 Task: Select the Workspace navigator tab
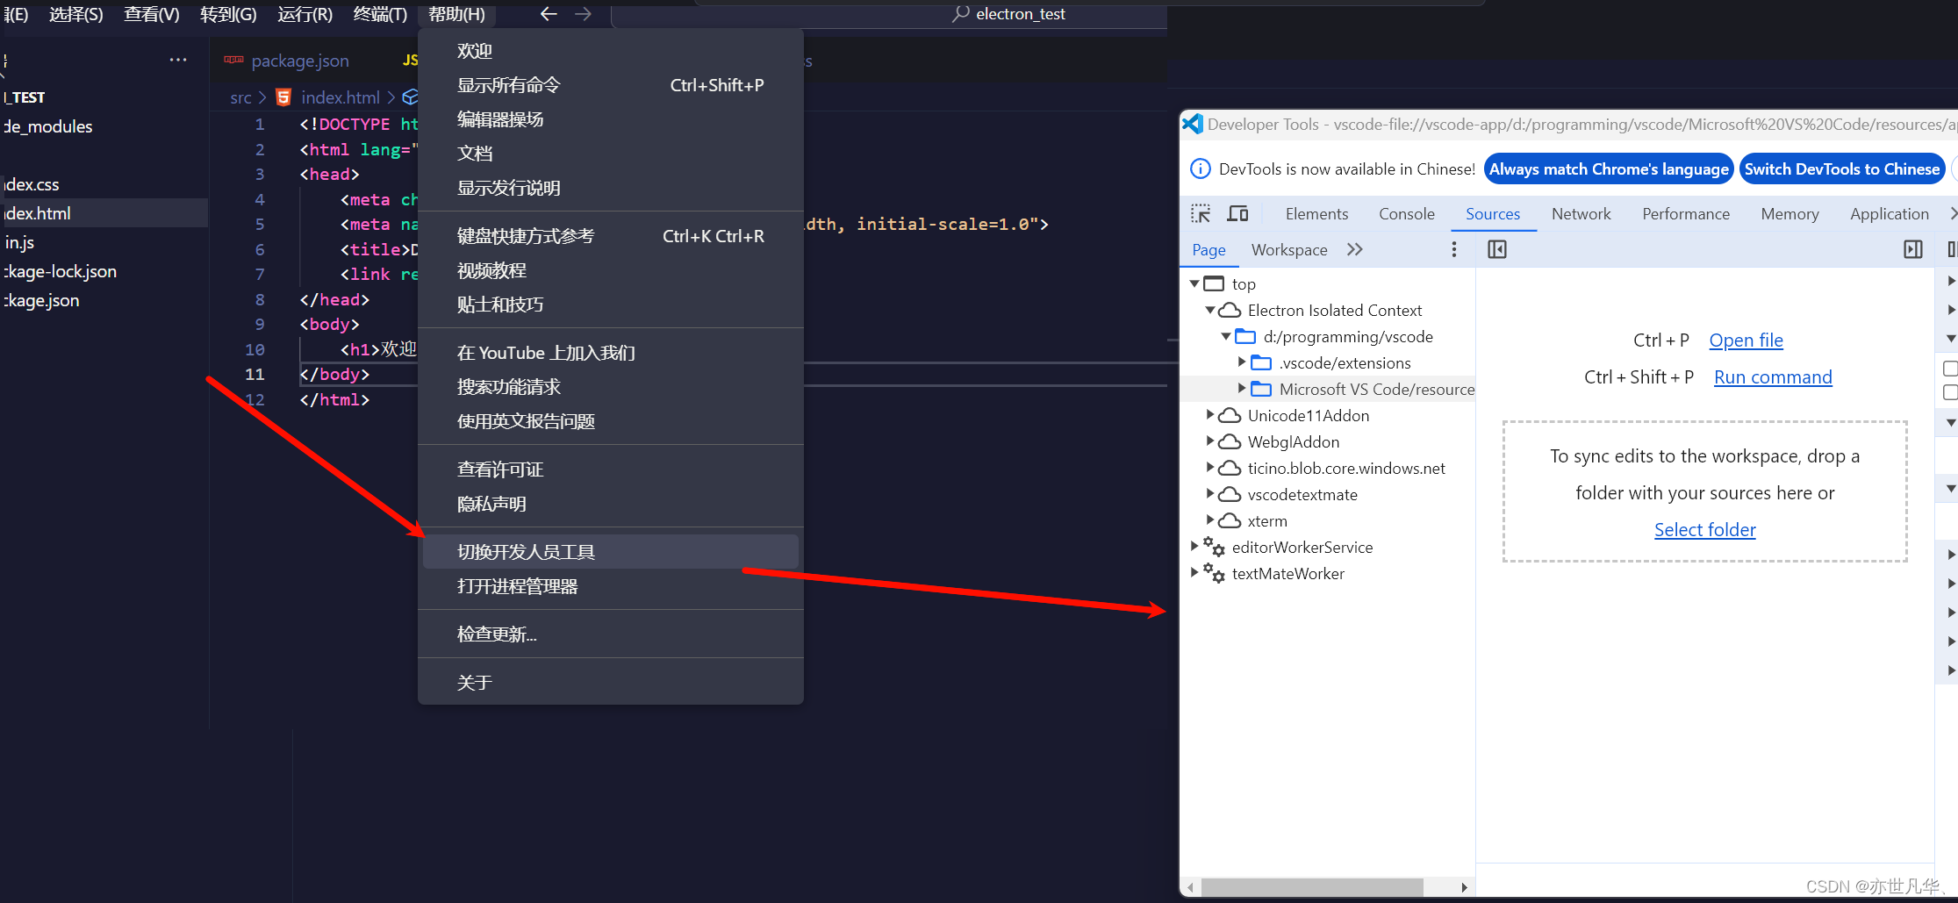coord(1289,250)
